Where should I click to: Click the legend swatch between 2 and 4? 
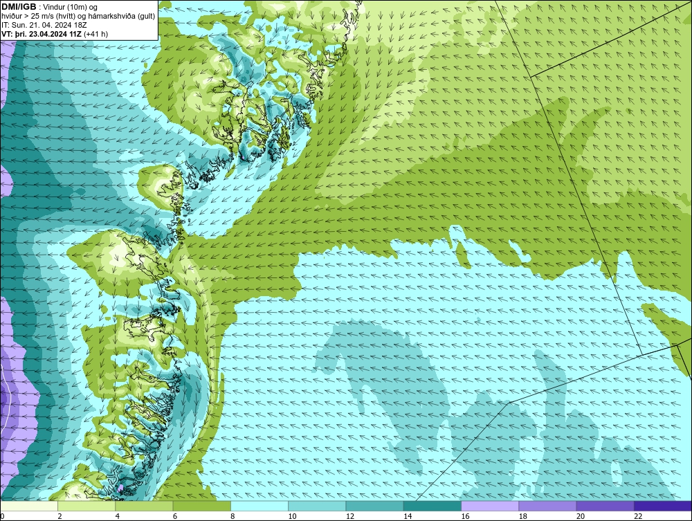[86, 506]
